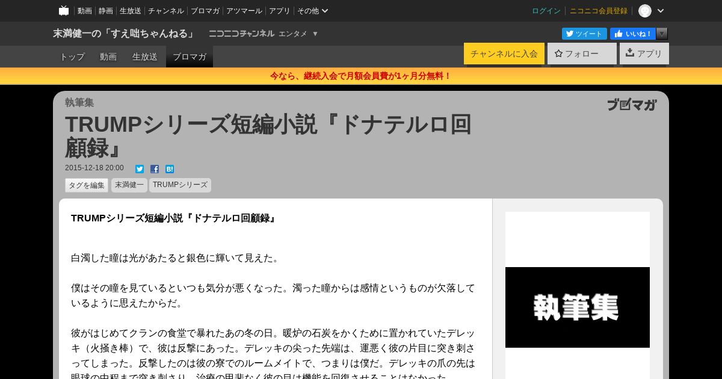The width and height of the screenshot is (722, 379).
Task: Expand the その他 dropdown menu
Action: click(x=313, y=11)
